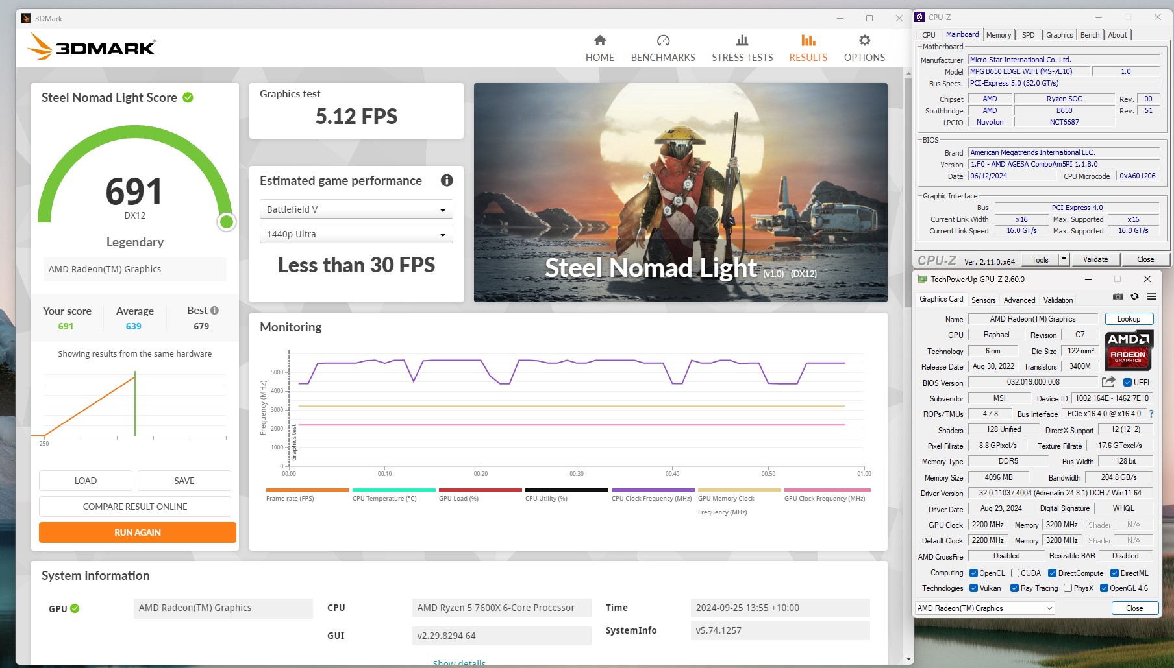
Task: Click the orange Frame rate legend swatch
Action: pos(307,490)
